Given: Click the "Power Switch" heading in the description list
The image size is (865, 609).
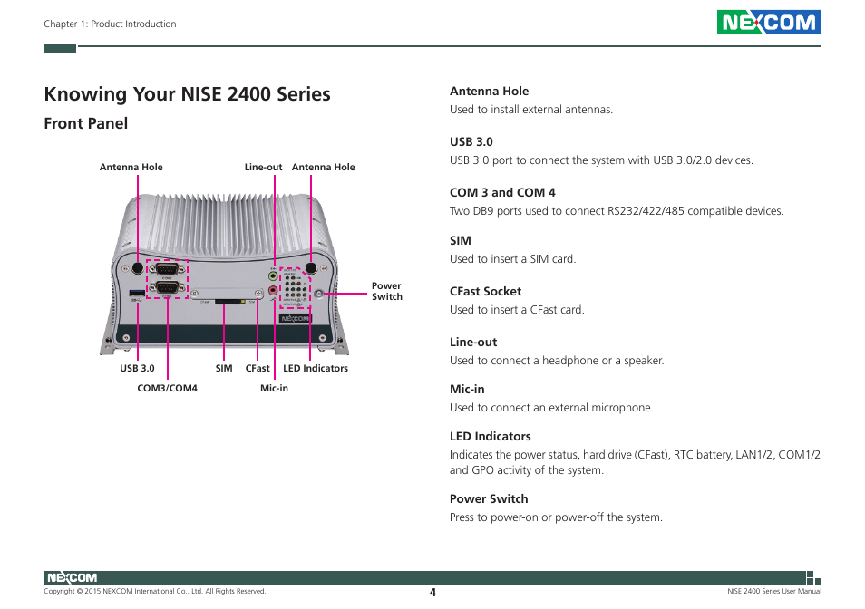Looking at the screenshot, I should tap(489, 498).
